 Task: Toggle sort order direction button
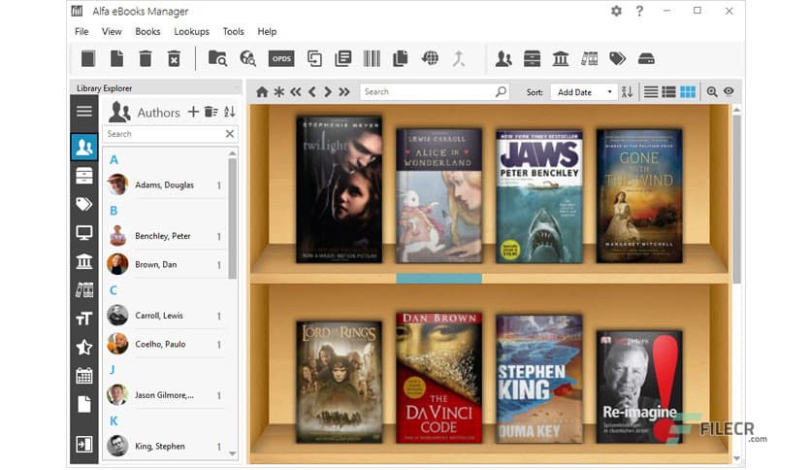click(x=628, y=92)
